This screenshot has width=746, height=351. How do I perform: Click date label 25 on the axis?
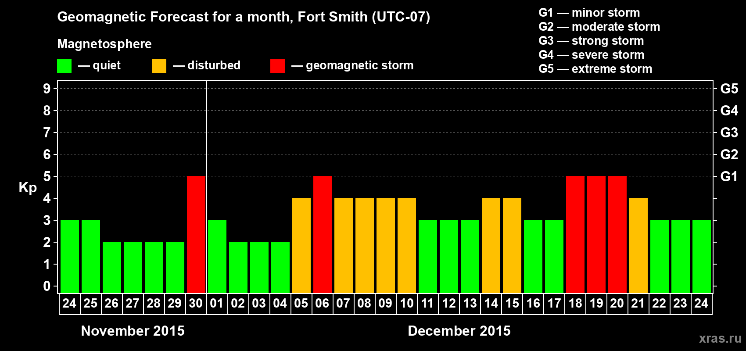(x=90, y=304)
